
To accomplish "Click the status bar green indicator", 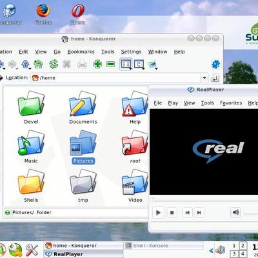I will pos(7,213).
